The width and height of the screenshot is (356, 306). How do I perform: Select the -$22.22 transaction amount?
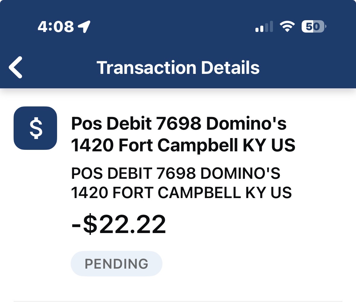click(119, 225)
